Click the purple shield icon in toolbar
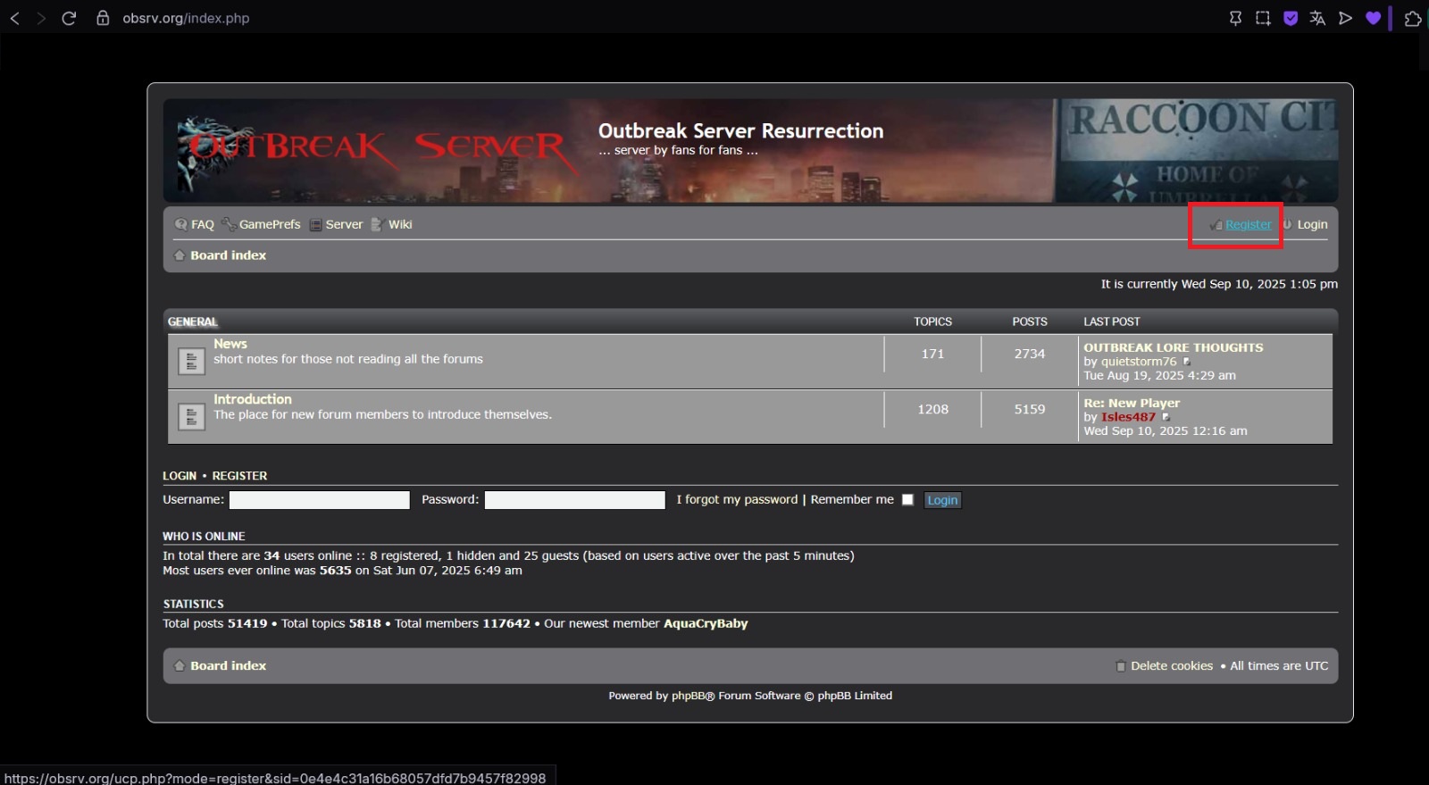This screenshot has height=785, width=1429. click(1291, 18)
